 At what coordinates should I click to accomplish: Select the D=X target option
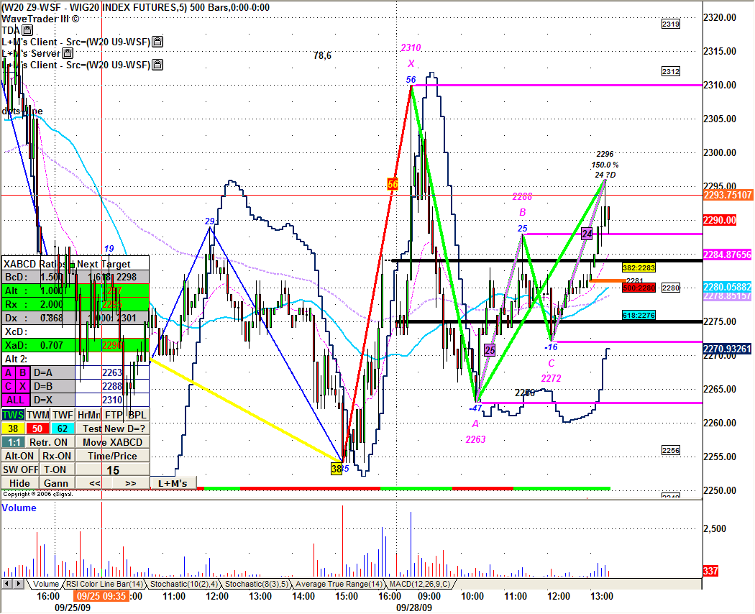click(x=52, y=400)
